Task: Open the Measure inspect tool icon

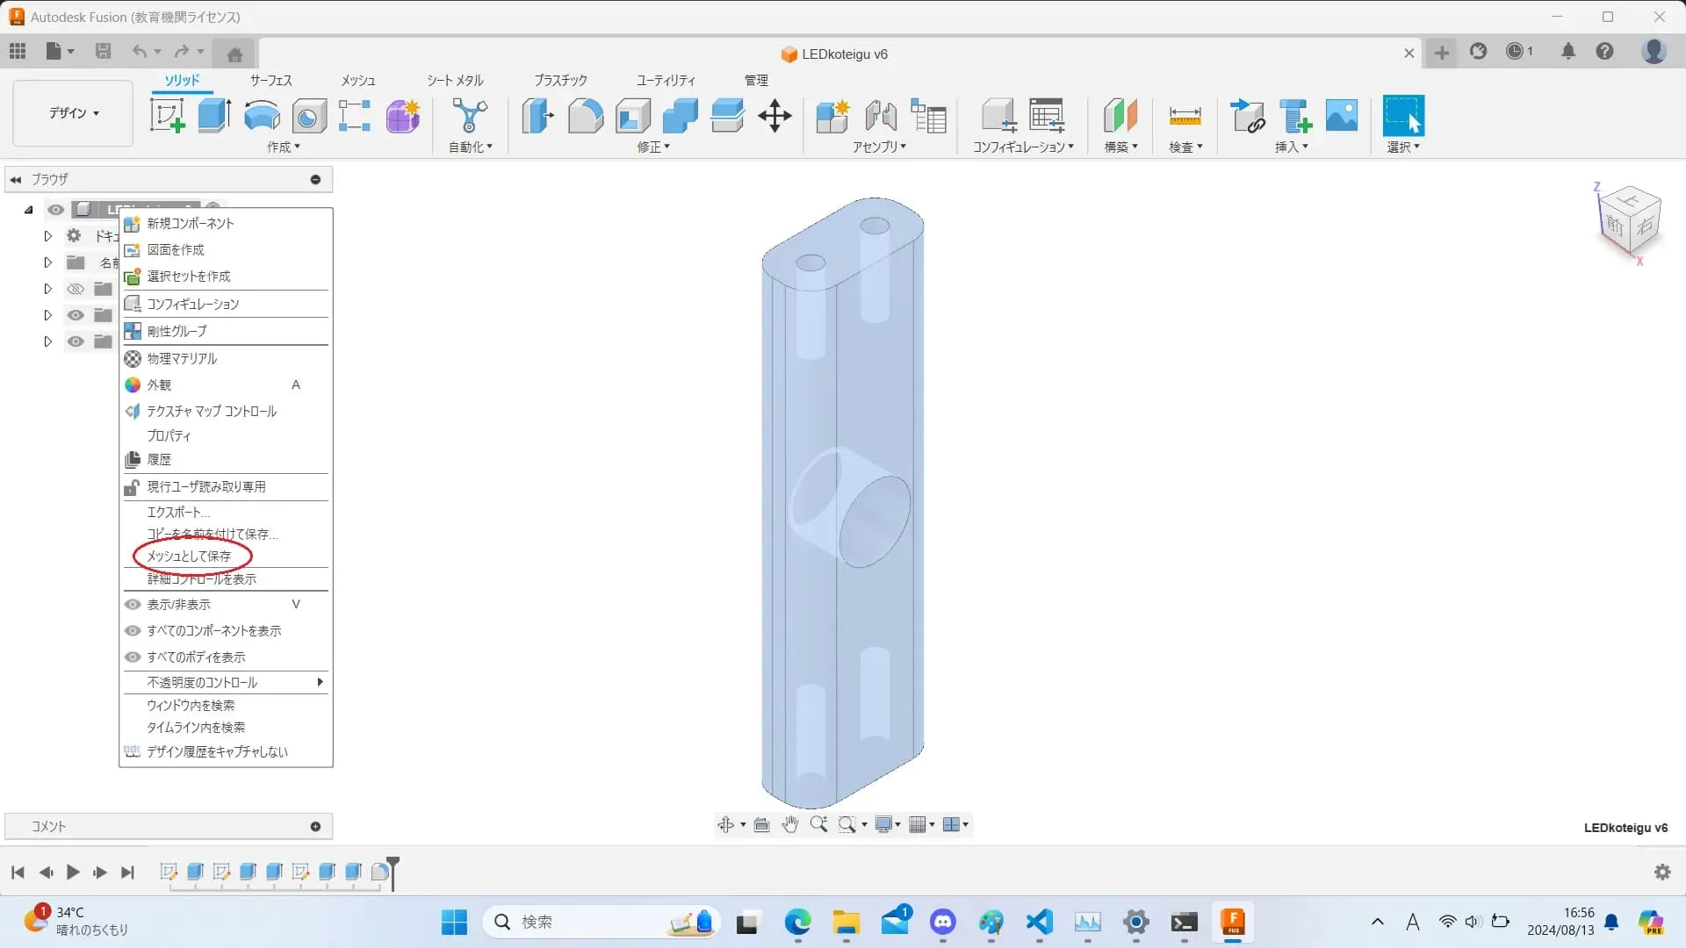Action: tap(1185, 116)
